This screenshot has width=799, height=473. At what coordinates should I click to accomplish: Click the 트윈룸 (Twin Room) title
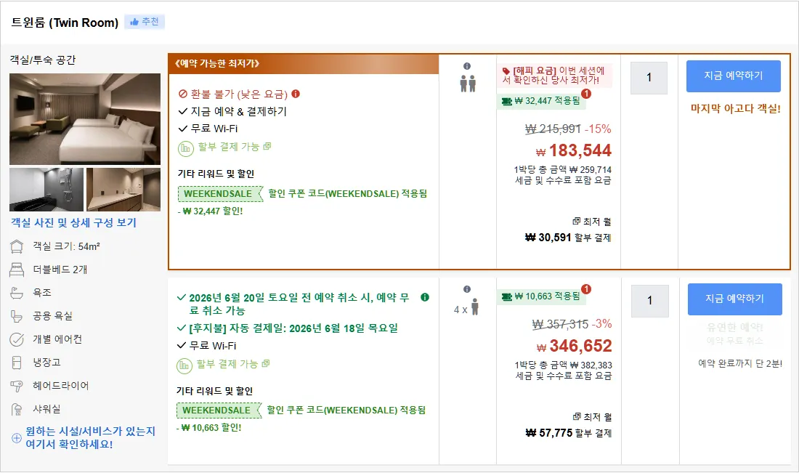coord(65,23)
